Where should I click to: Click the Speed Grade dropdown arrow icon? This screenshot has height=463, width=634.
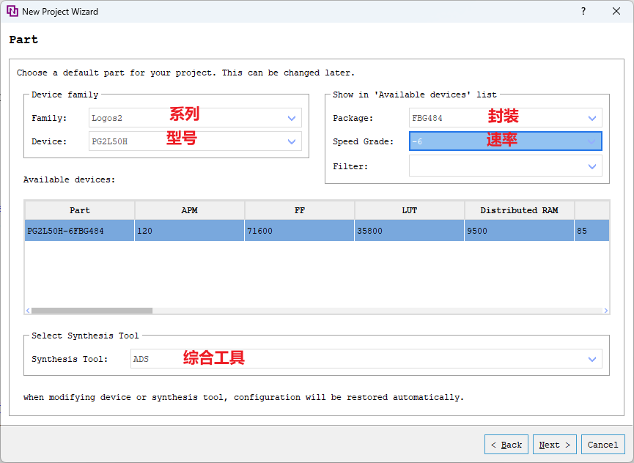tap(592, 141)
